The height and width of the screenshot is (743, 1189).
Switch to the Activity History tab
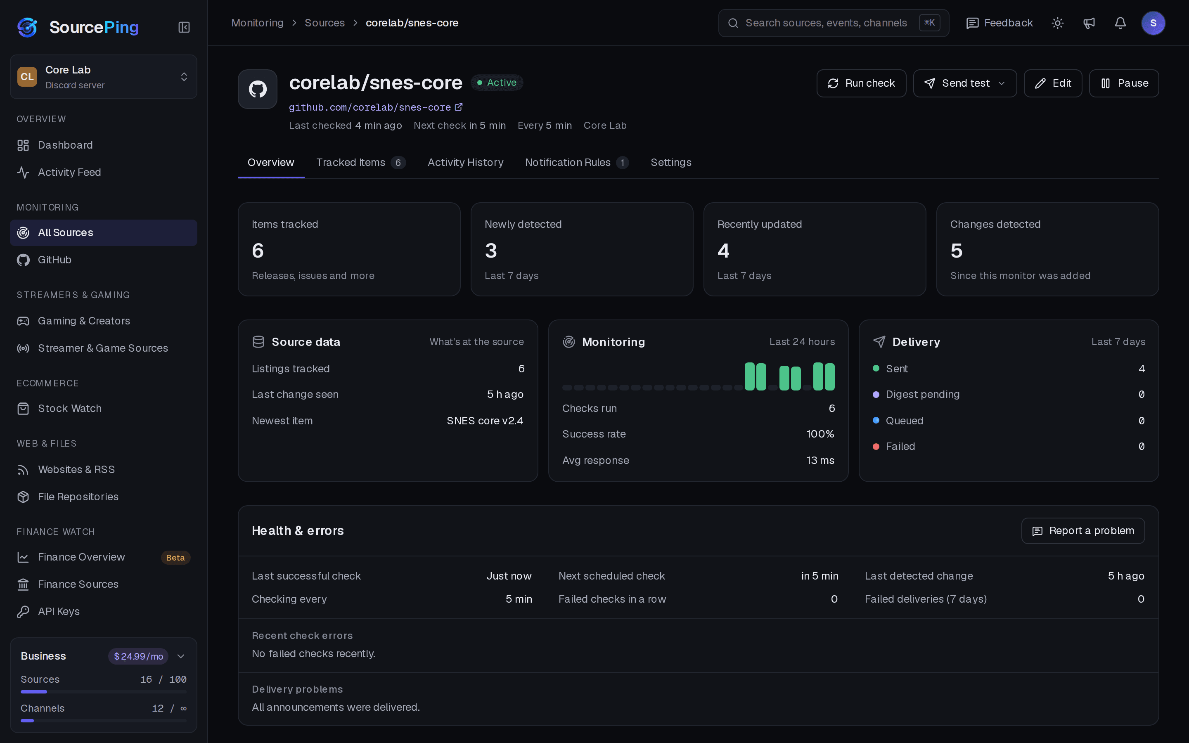click(465, 162)
